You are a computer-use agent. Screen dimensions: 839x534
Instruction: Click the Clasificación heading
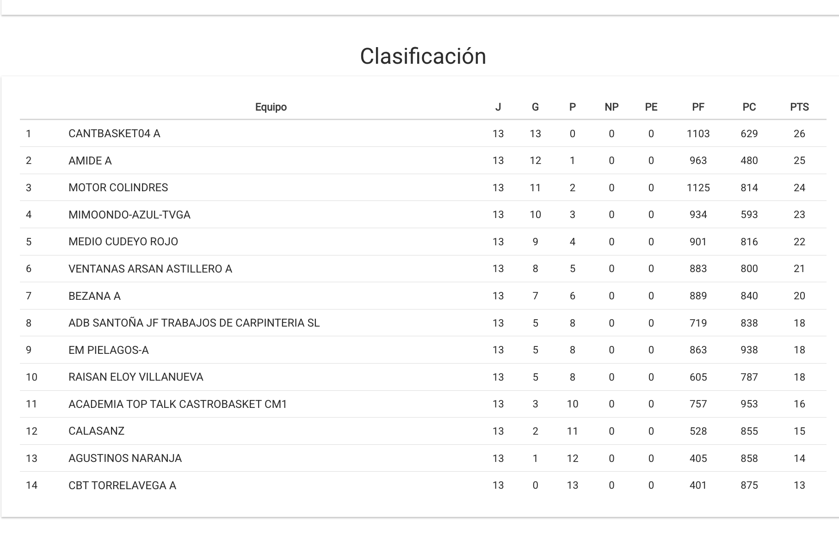(423, 56)
